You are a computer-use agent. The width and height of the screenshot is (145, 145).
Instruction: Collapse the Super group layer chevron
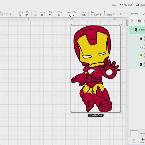(x=132, y=30)
